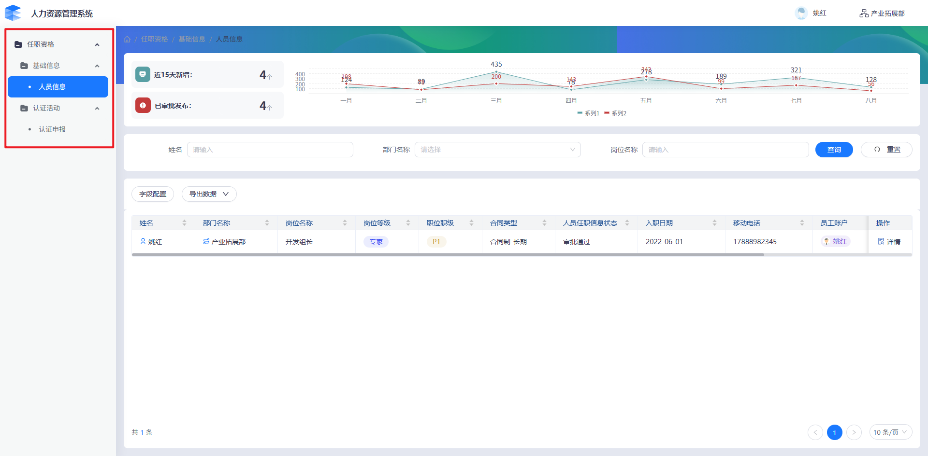This screenshot has width=928, height=456.
Task: Click the 字段配置 button
Action: (x=153, y=194)
